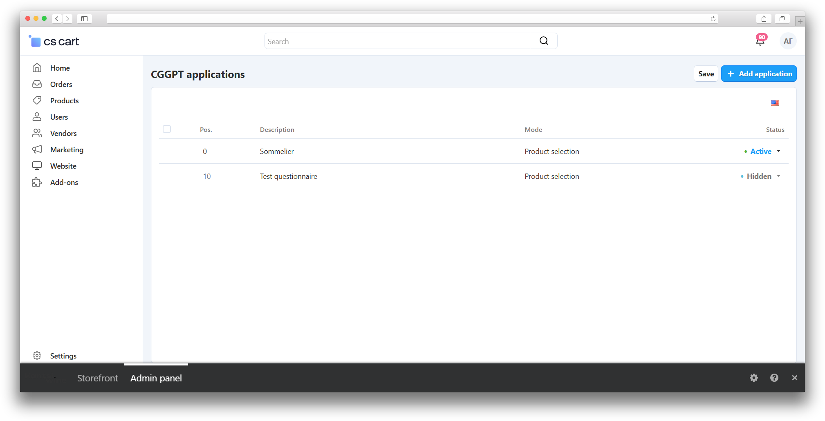Open Add-ons menu
This screenshot has height=421, width=825.
[64, 182]
